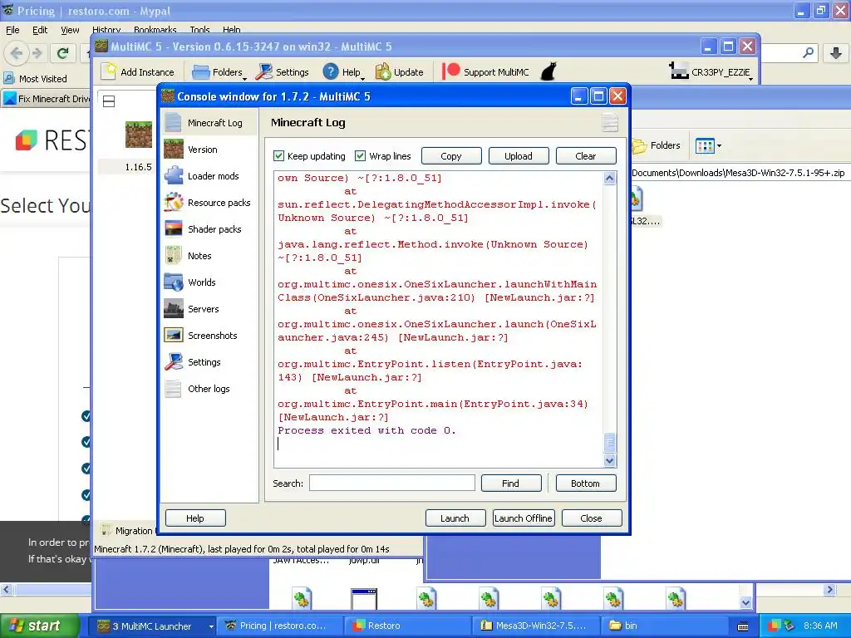Open Explorer Views dropdown button

[x=708, y=145]
